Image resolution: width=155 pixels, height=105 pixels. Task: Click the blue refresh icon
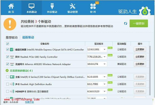point(125,24)
